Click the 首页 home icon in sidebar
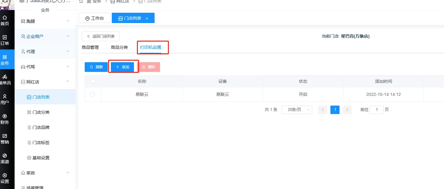 (x=5, y=18)
